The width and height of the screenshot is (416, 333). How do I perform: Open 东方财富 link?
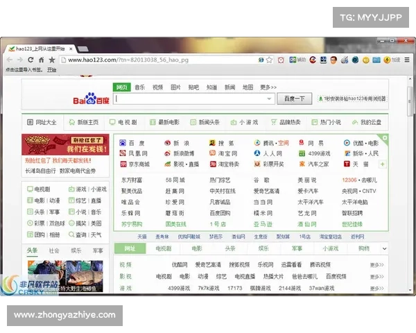pos(132,180)
